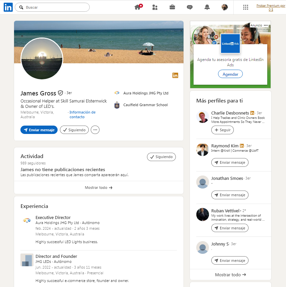Click the Caulfield Grammar School crest icon
This screenshot has width=286, height=287.
pos(117,105)
